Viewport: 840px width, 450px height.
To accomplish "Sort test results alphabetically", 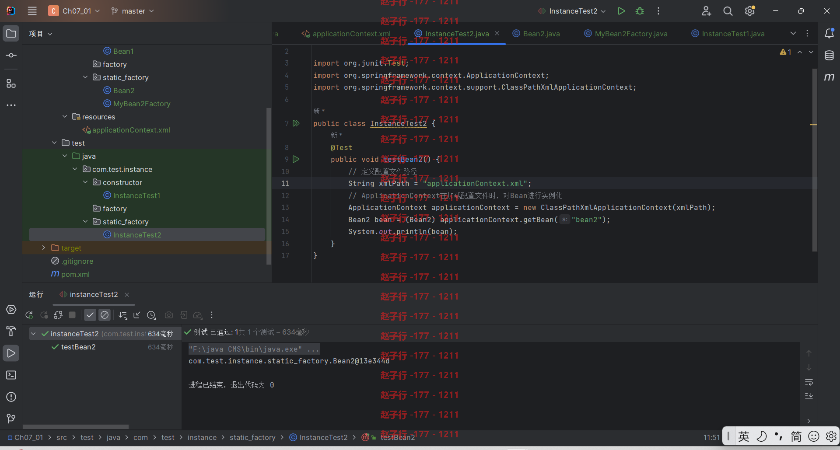I will [x=123, y=315].
